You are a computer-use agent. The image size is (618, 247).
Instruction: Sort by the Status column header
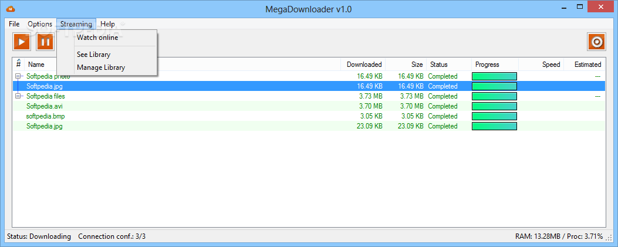(x=449, y=64)
